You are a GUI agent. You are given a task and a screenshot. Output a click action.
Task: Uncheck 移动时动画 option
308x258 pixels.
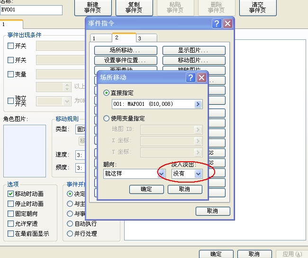click(10, 194)
